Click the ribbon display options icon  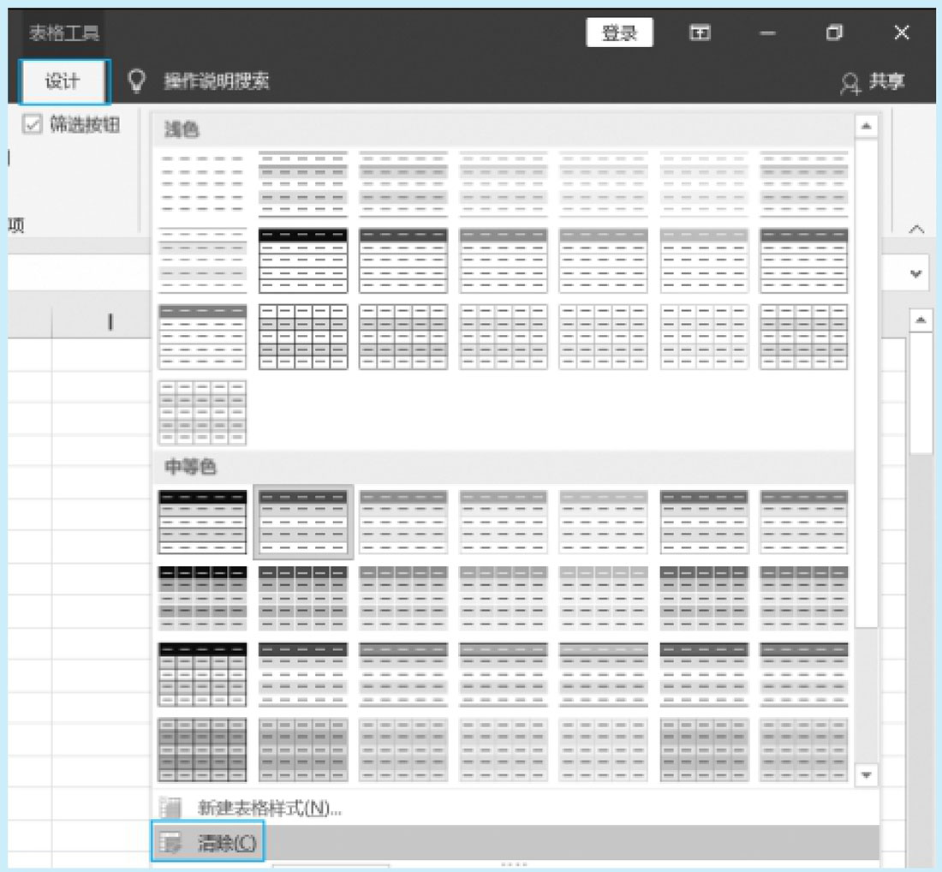700,33
